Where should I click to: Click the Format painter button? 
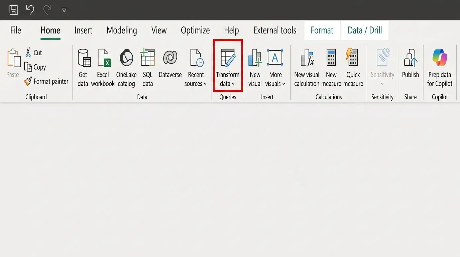coord(46,81)
